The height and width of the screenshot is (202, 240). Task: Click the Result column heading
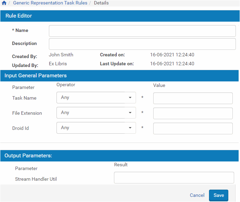121,165
